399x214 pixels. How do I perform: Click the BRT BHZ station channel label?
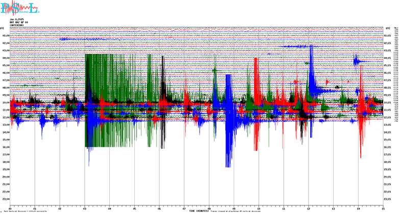point(18,21)
